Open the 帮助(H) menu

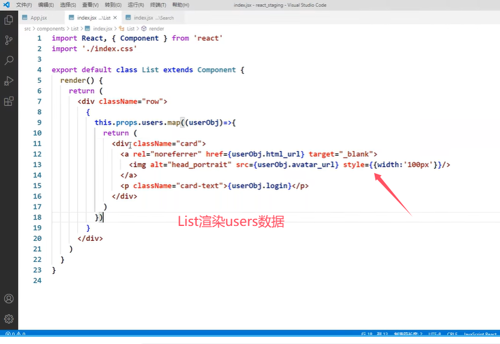click(x=180, y=5)
